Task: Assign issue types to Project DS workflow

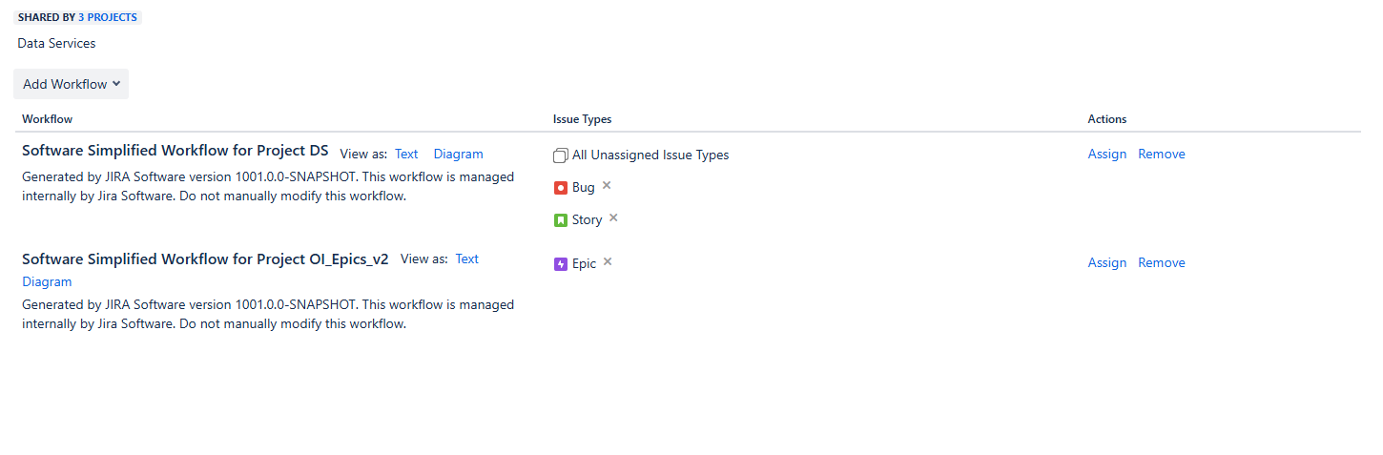Action: (x=1107, y=154)
